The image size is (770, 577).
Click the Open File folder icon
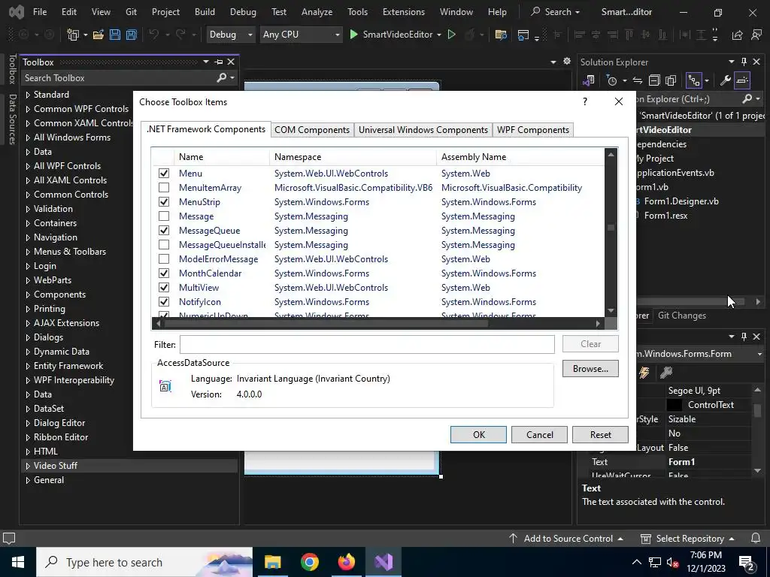point(99,35)
